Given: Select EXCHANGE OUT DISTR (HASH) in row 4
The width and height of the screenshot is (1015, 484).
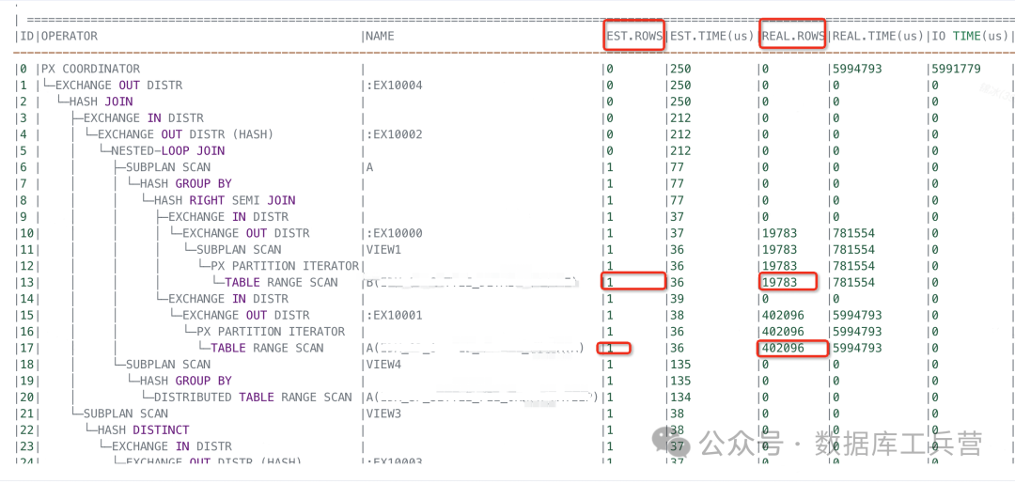Looking at the screenshot, I should (x=186, y=134).
